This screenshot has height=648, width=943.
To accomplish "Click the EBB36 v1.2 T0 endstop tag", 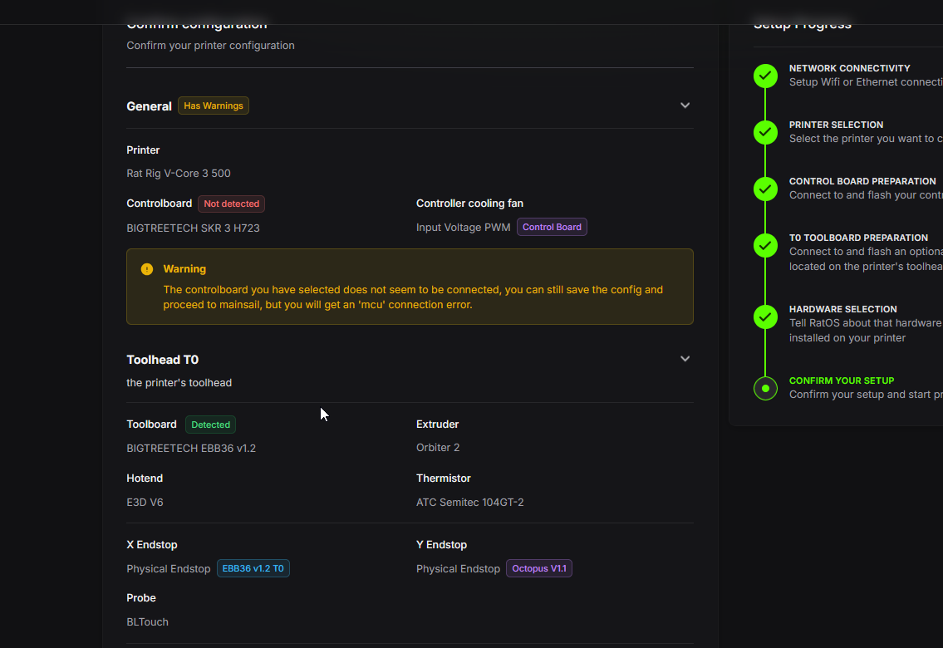I will (x=253, y=569).
